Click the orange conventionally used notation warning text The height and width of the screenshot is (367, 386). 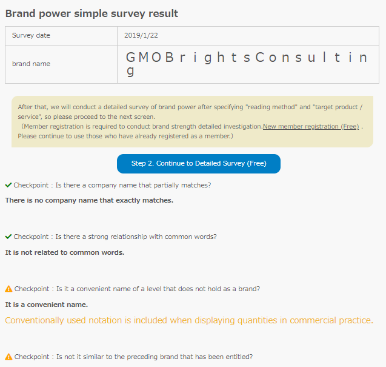(x=189, y=320)
